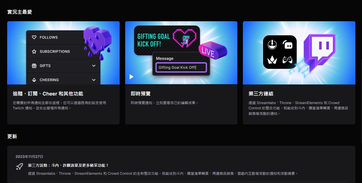This screenshot has height=183, width=362.
Task: Click the 實況主最愛 section title
Action: pyautogui.click(x=20, y=12)
